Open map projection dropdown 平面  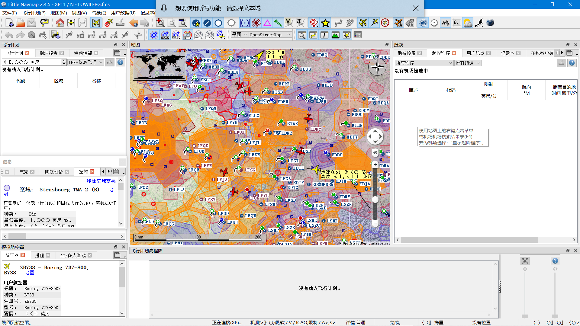(x=240, y=35)
